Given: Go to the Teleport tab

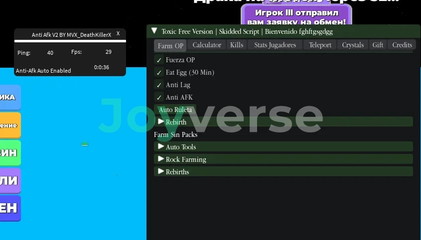Looking at the screenshot, I should [x=320, y=45].
